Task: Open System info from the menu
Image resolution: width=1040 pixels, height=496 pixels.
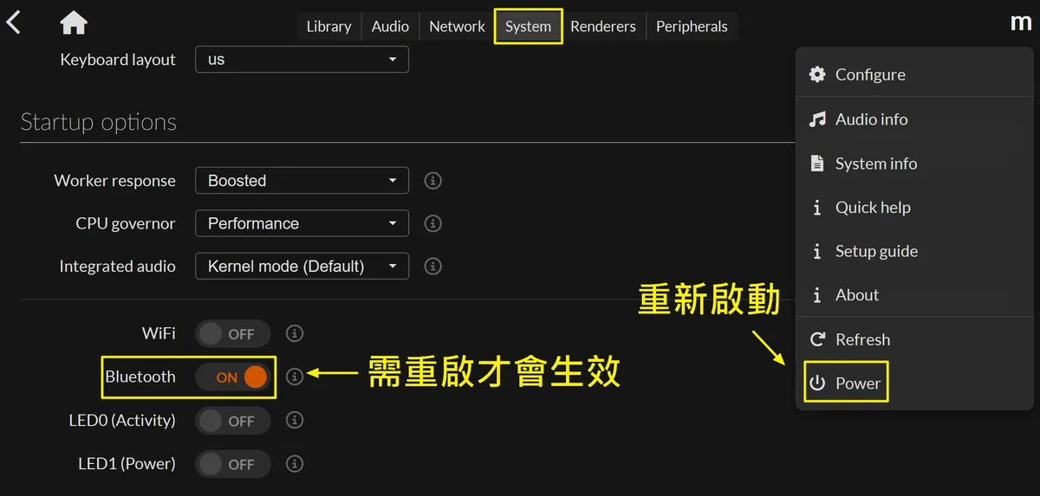Action: pos(914,164)
